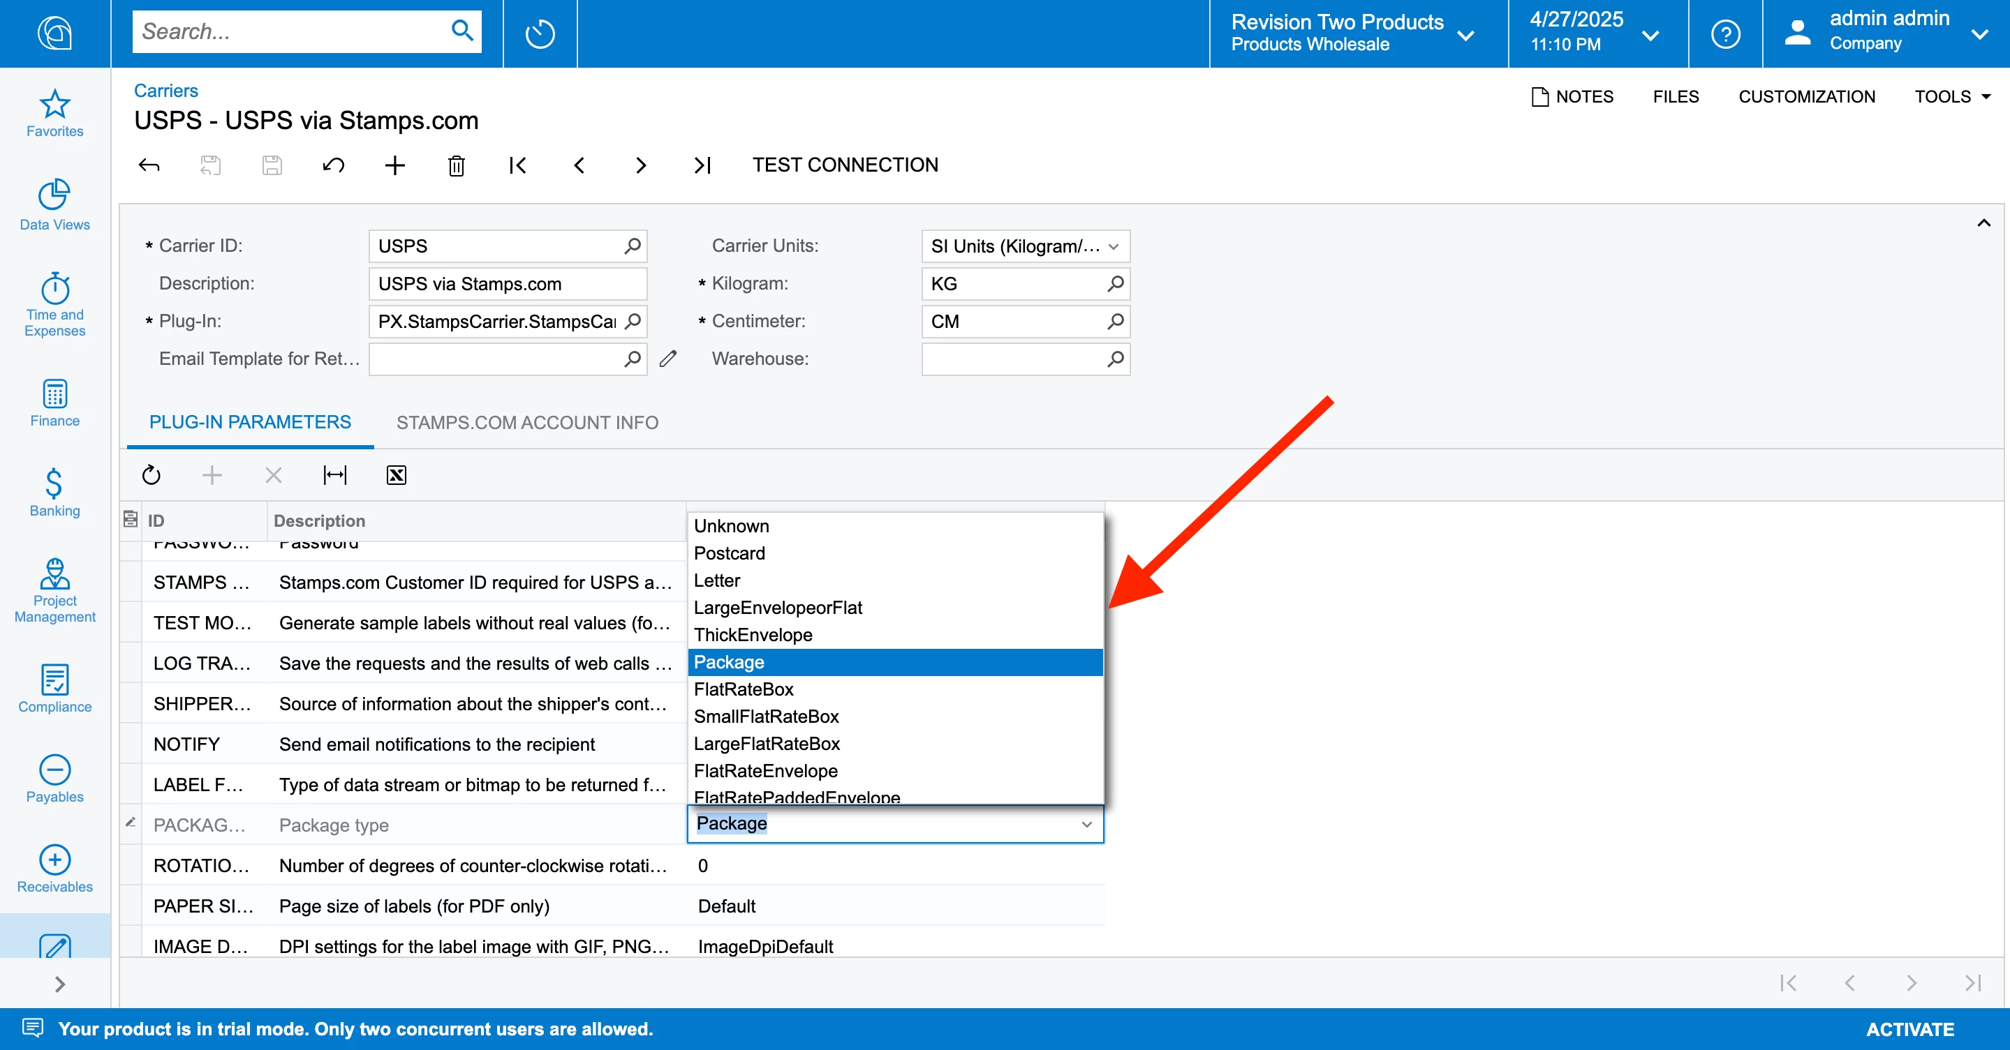Follow the Carriers breadcrumb link
The width and height of the screenshot is (2010, 1050).
point(165,91)
